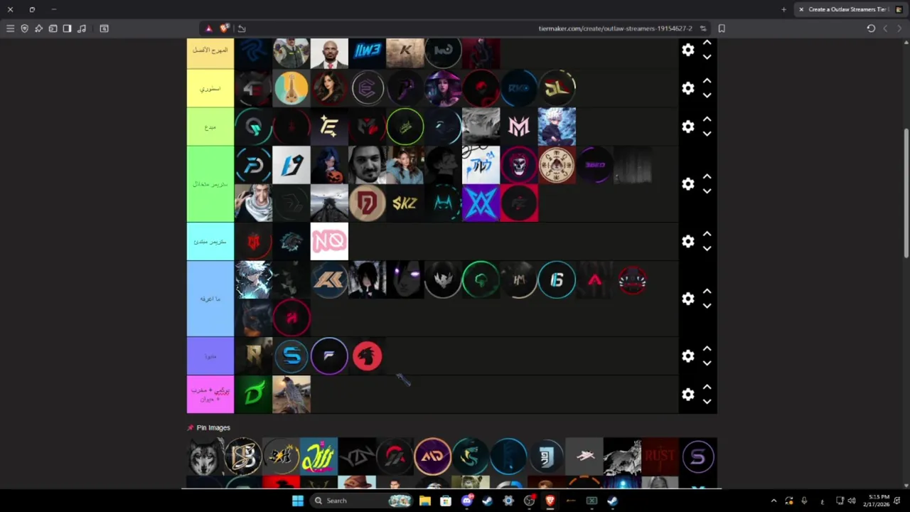Open File Explorer from the taskbar
Image resolution: width=910 pixels, height=512 pixels.
425,501
